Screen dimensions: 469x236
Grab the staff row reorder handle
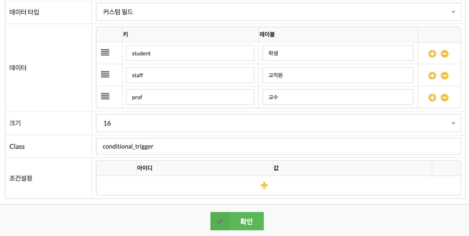pyautogui.click(x=105, y=74)
